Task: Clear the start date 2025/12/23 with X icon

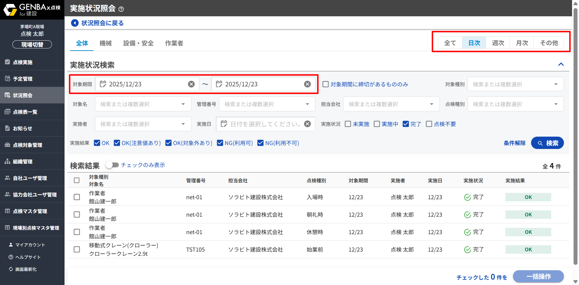Action: point(191,84)
